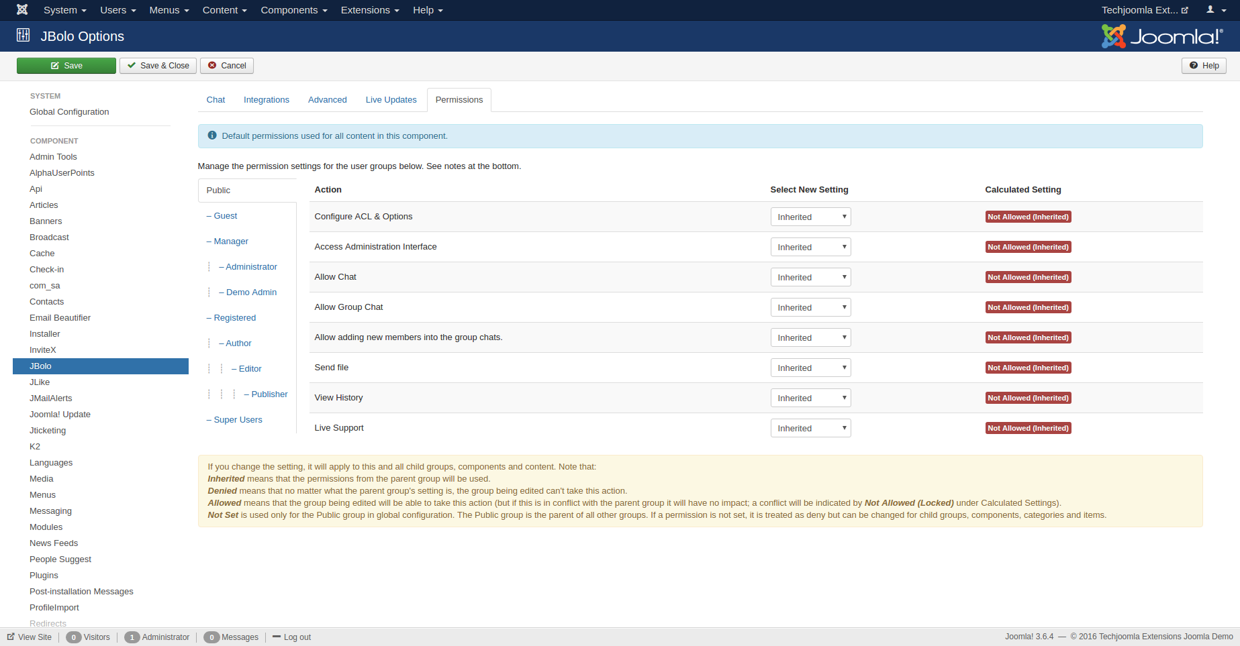Open Configure ACL & Options setting dropdown
1240x646 pixels.
point(810,217)
